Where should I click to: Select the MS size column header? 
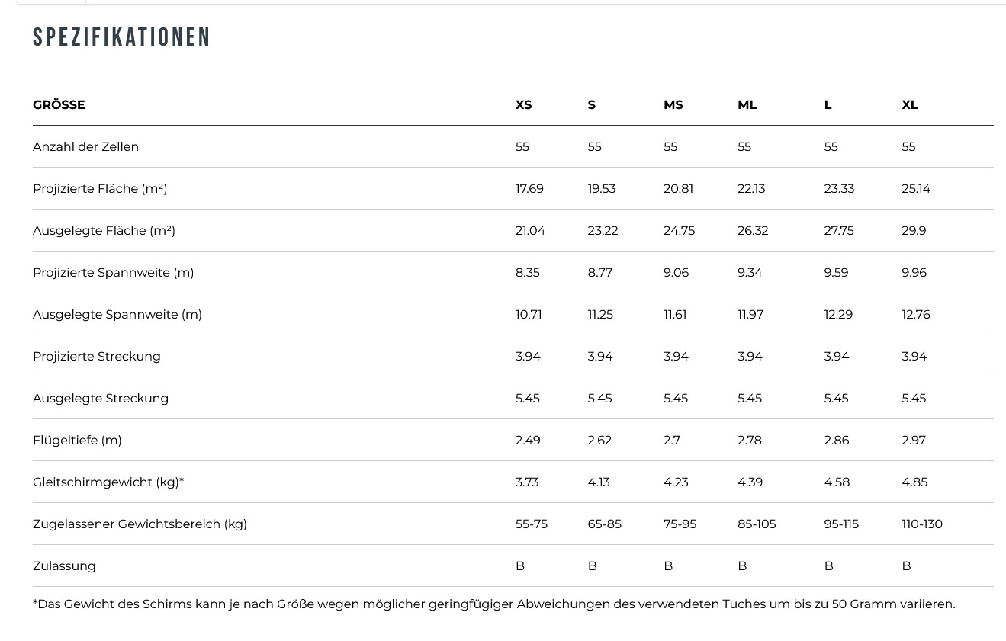673,105
